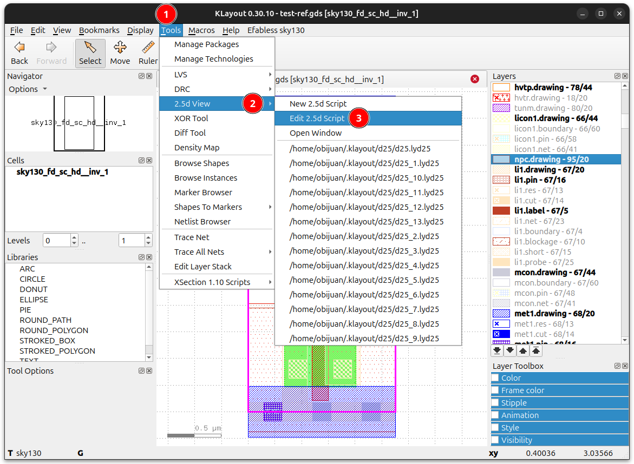
Task: Select cell sky130_fd_sc_hd__inv_1 in Cells
Action: 62,171
